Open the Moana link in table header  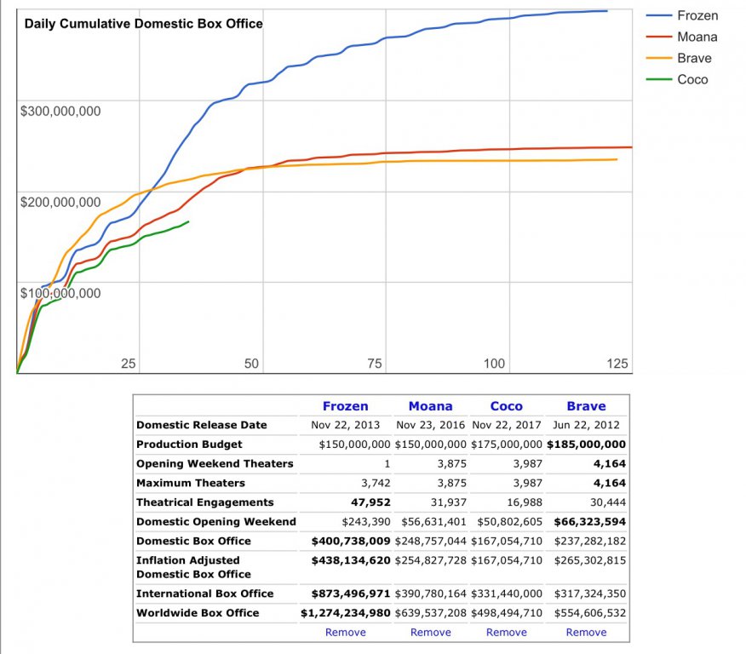tap(430, 406)
